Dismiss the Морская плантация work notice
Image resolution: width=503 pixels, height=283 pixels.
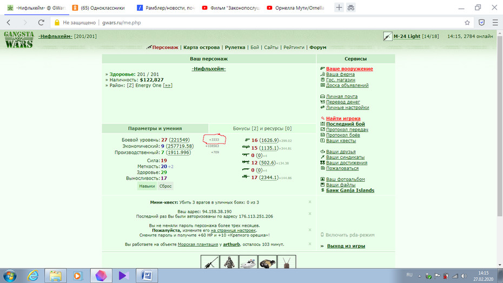click(x=310, y=244)
